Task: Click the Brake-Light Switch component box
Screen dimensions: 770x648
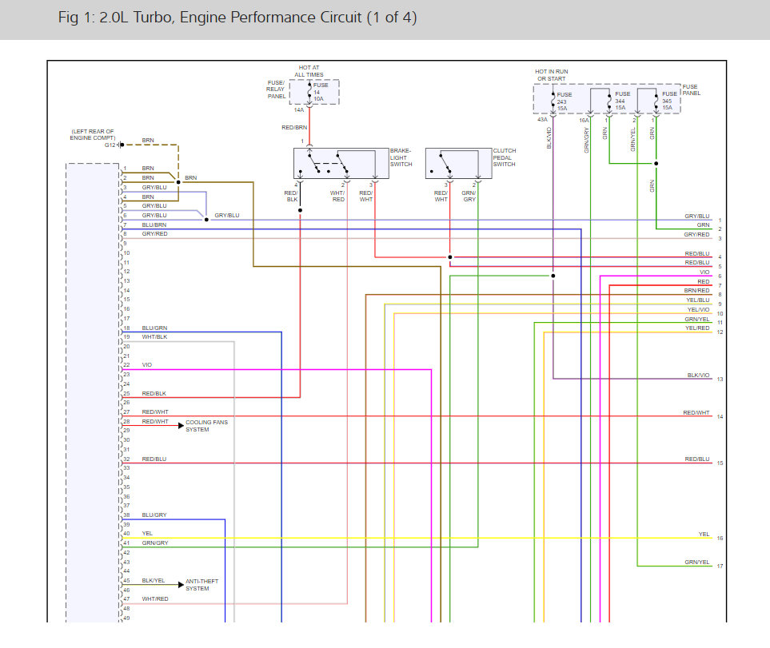Action: 341,163
